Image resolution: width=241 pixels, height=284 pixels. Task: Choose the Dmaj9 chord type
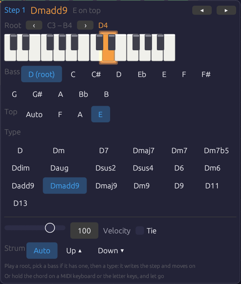pos(106,186)
